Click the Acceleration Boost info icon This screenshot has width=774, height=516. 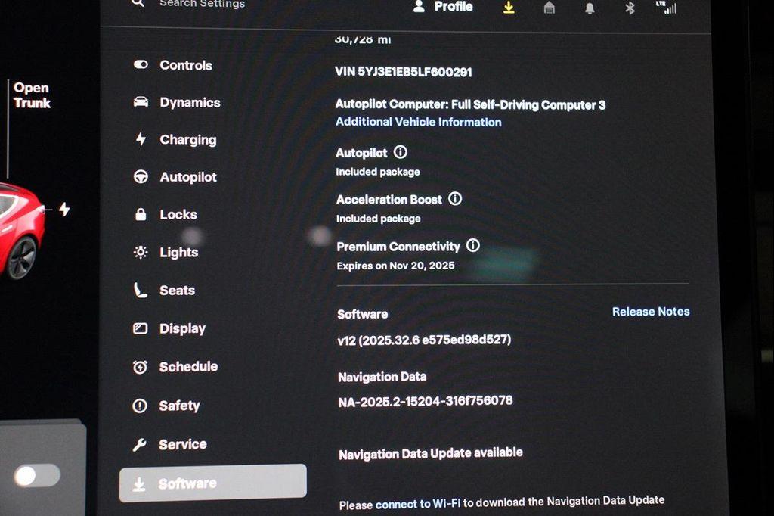point(454,199)
